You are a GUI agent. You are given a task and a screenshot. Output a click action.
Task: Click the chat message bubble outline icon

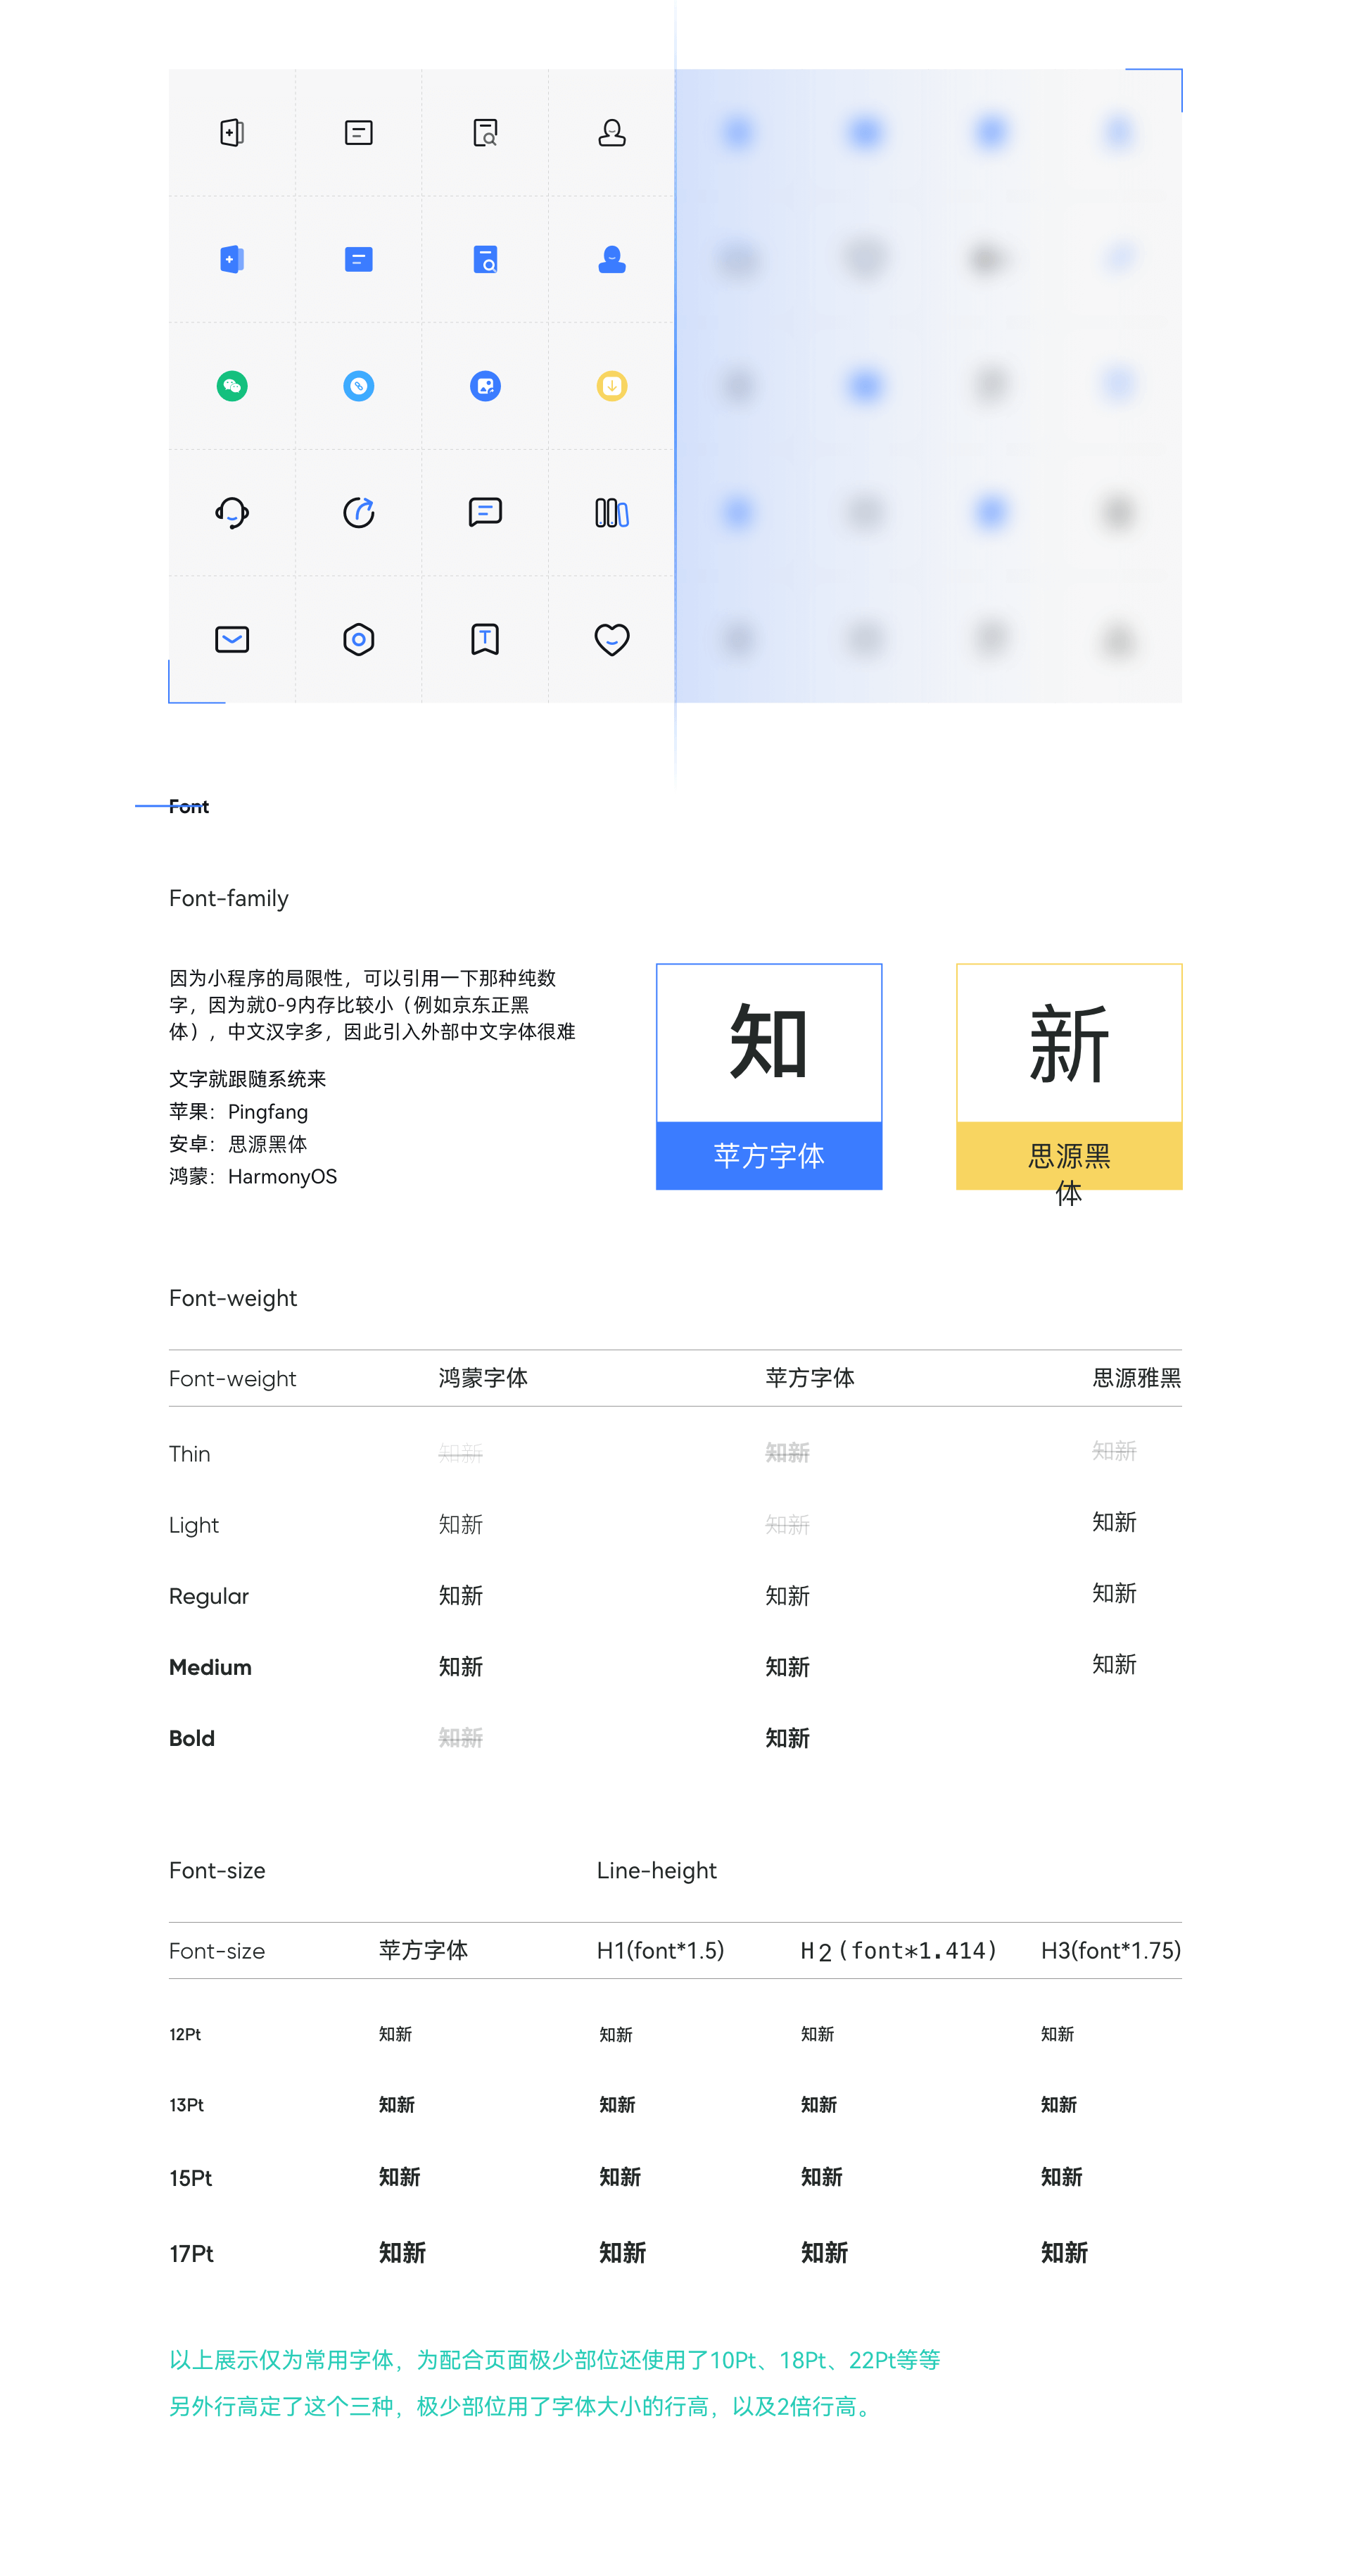pos(485,513)
